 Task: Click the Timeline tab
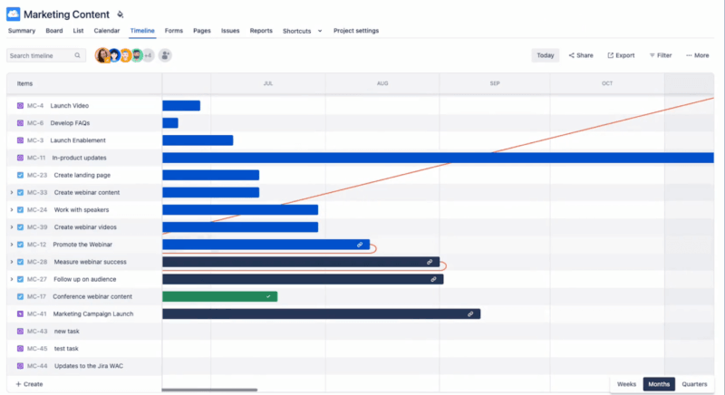pos(142,31)
